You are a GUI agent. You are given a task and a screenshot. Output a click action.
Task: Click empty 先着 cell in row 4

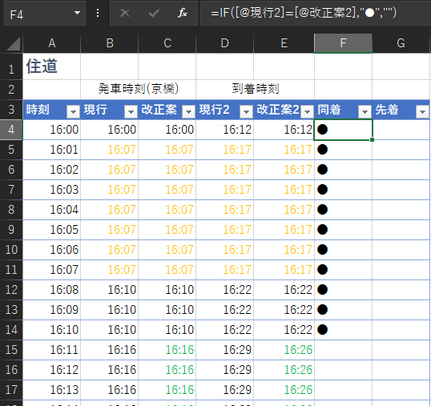401,130
